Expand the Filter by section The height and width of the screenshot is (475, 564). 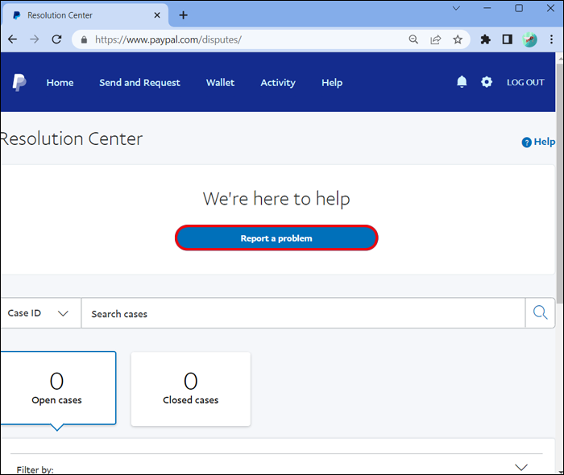tap(520, 467)
